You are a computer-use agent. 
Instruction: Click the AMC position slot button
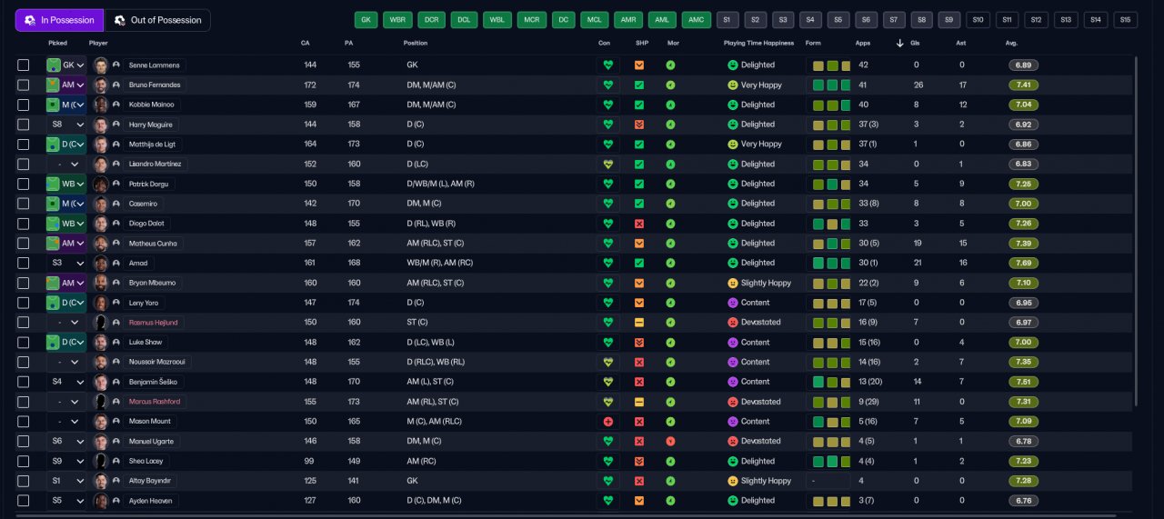tap(697, 20)
